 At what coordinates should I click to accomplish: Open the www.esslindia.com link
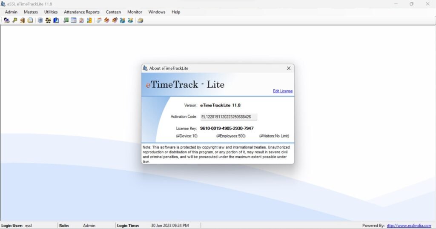409,226
